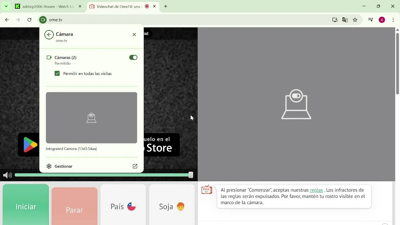Viewport: 400px width, 225px height.
Task: Open the media controls icon
Action: click(x=371, y=20)
